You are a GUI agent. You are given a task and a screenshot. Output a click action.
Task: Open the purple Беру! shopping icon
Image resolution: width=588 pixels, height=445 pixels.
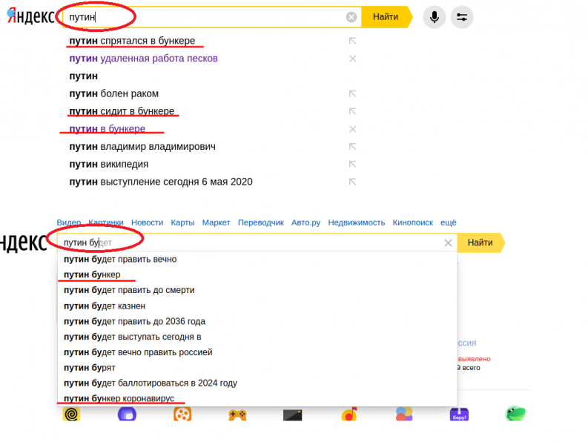459,415
